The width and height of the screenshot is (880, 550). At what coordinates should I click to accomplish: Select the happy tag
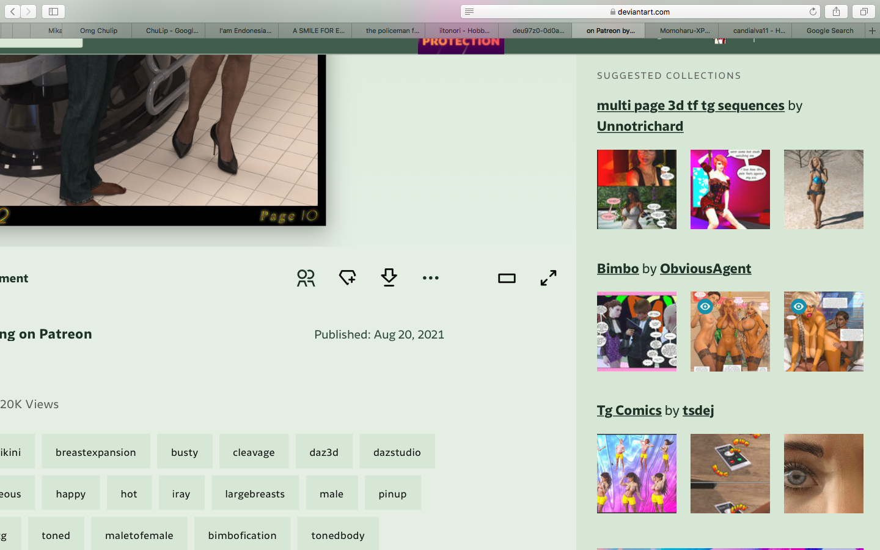(x=71, y=493)
